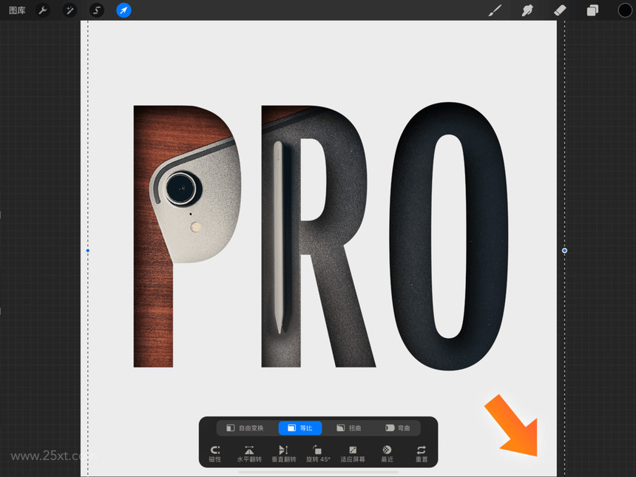This screenshot has height=477, width=636.
Task: Select the S-shaped Selection tool
Action: point(97,10)
